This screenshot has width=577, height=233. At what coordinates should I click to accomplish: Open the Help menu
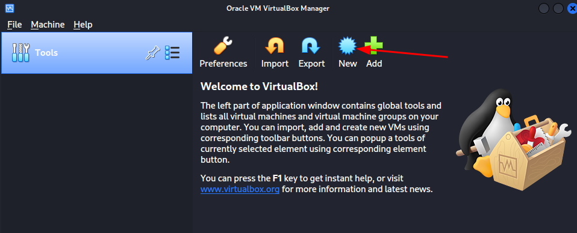pyautogui.click(x=83, y=25)
